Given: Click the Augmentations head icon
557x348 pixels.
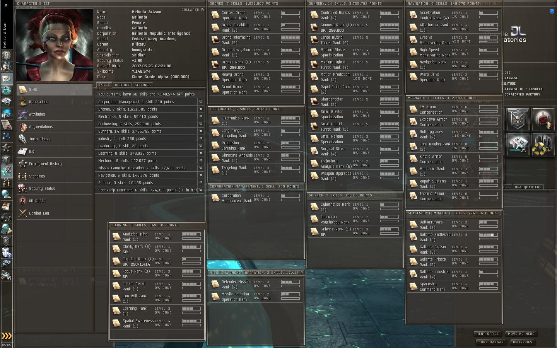Looking at the screenshot, I should point(23,127).
